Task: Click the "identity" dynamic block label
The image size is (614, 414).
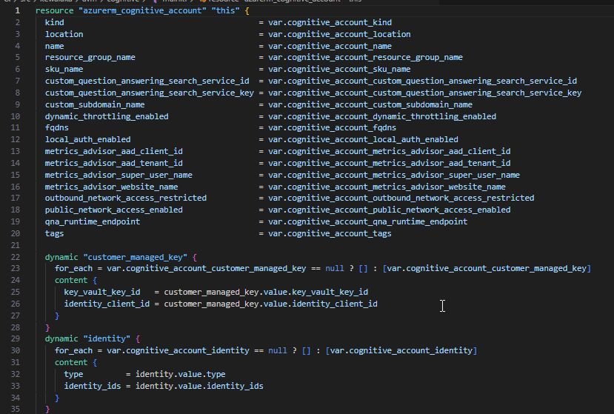Action: (107, 338)
